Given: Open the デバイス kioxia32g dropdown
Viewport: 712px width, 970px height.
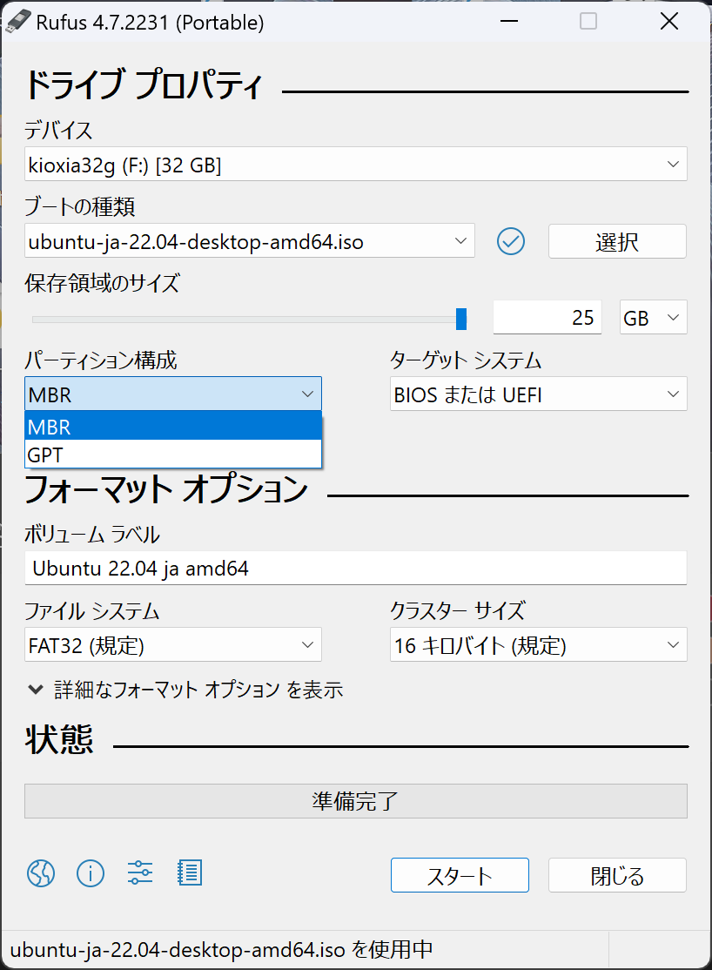Looking at the screenshot, I should point(356,164).
